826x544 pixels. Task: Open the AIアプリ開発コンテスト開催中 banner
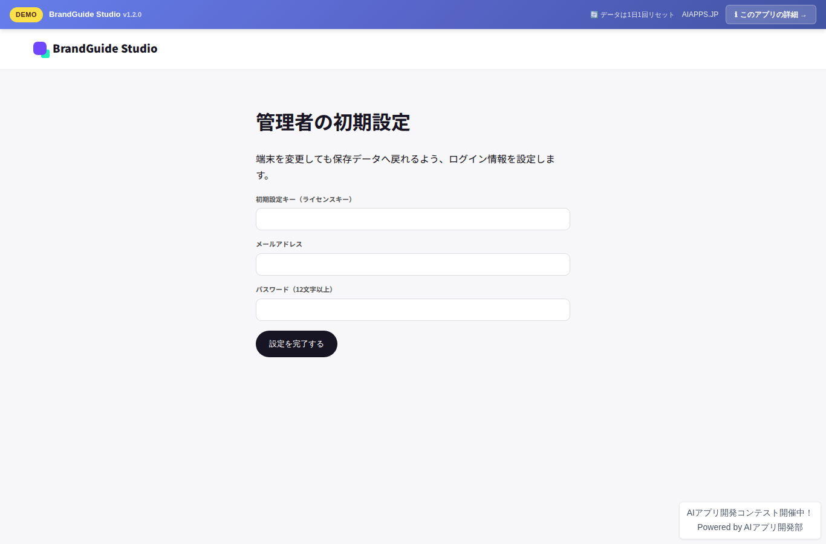click(x=750, y=513)
